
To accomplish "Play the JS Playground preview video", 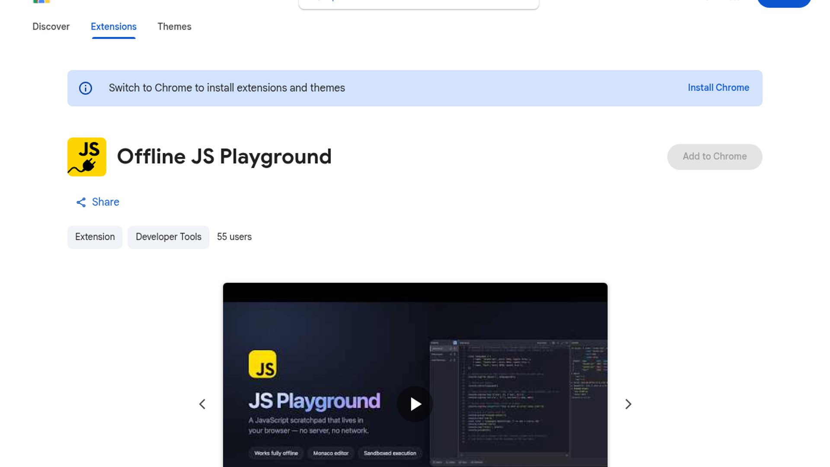I will point(415,404).
